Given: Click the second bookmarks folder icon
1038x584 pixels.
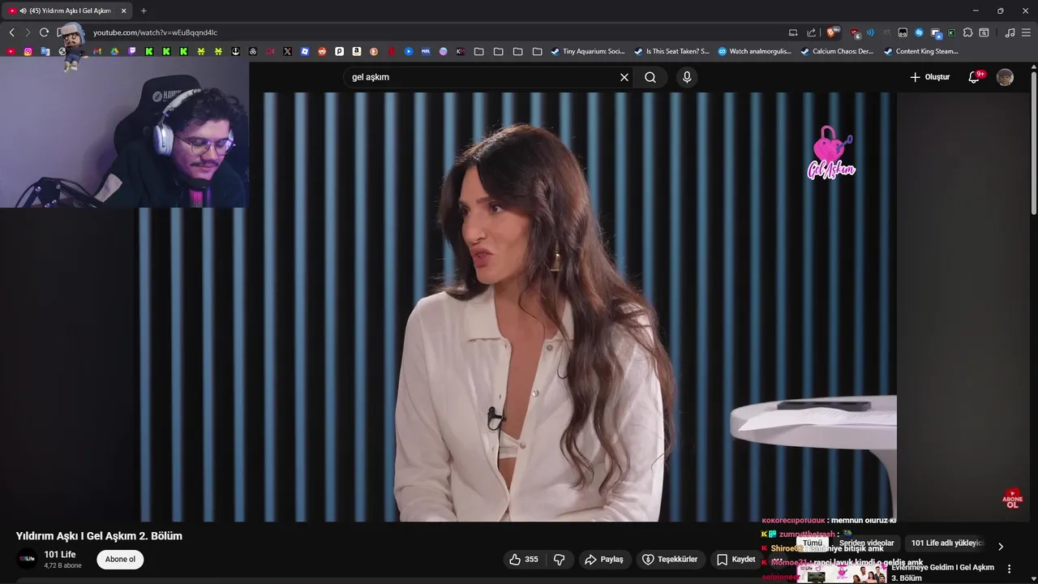Looking at the screenshot, I should (x=498, y=51).
